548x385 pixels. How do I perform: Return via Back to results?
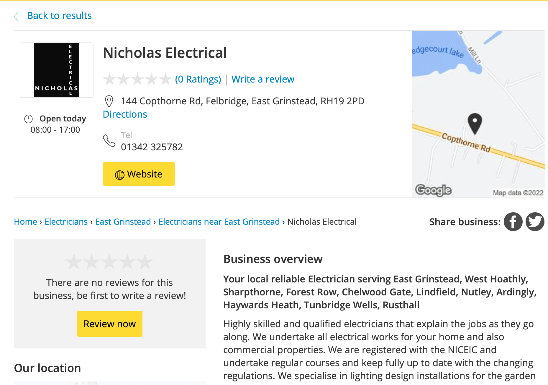[59, 16]
